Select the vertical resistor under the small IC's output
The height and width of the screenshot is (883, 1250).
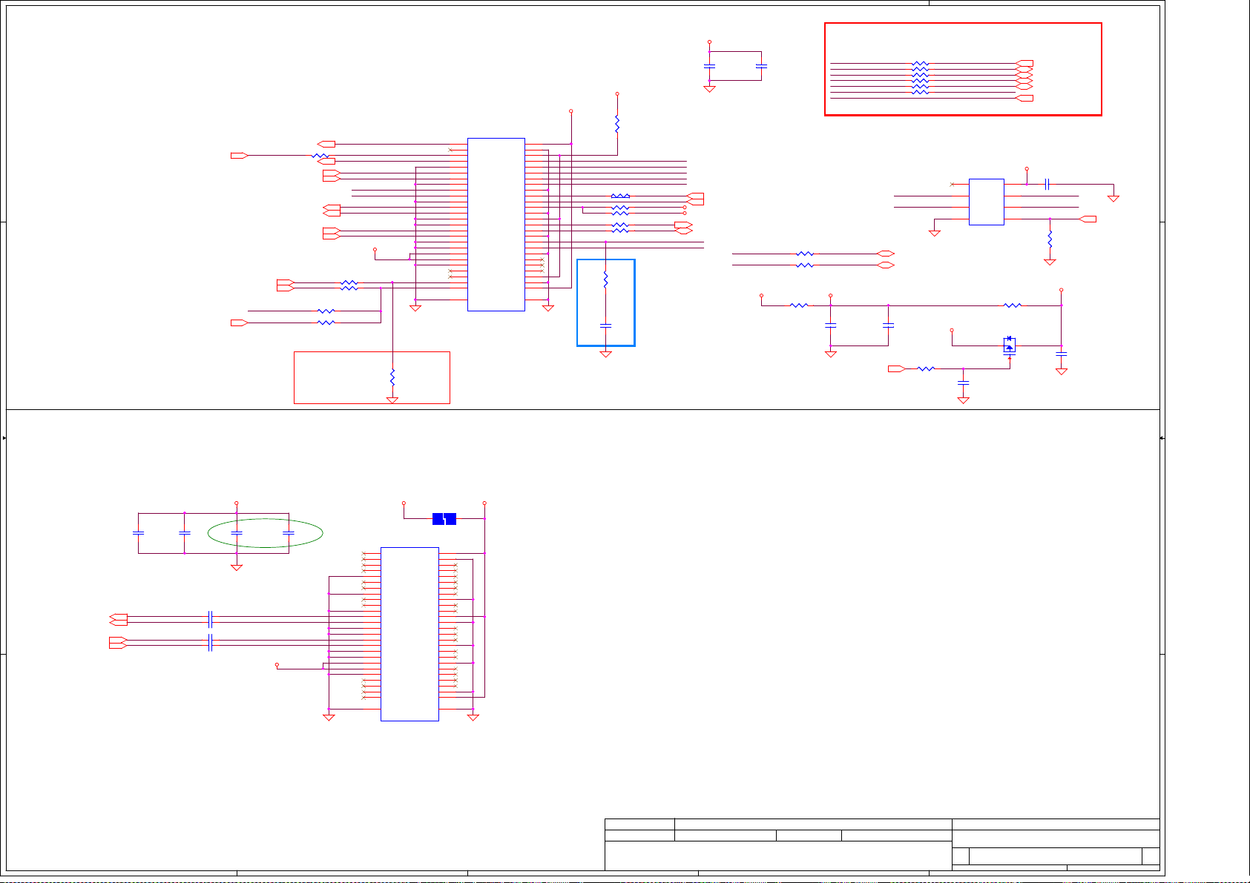(x=1050, y=239)
